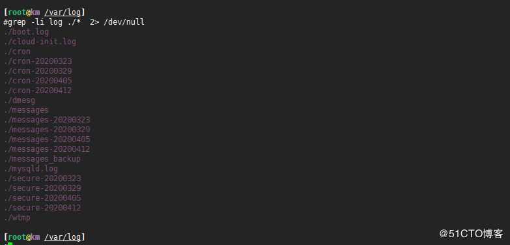This screenshot has height=245, width=510.
Task: Click the ./dmesg output line
Action: [20, 100]
